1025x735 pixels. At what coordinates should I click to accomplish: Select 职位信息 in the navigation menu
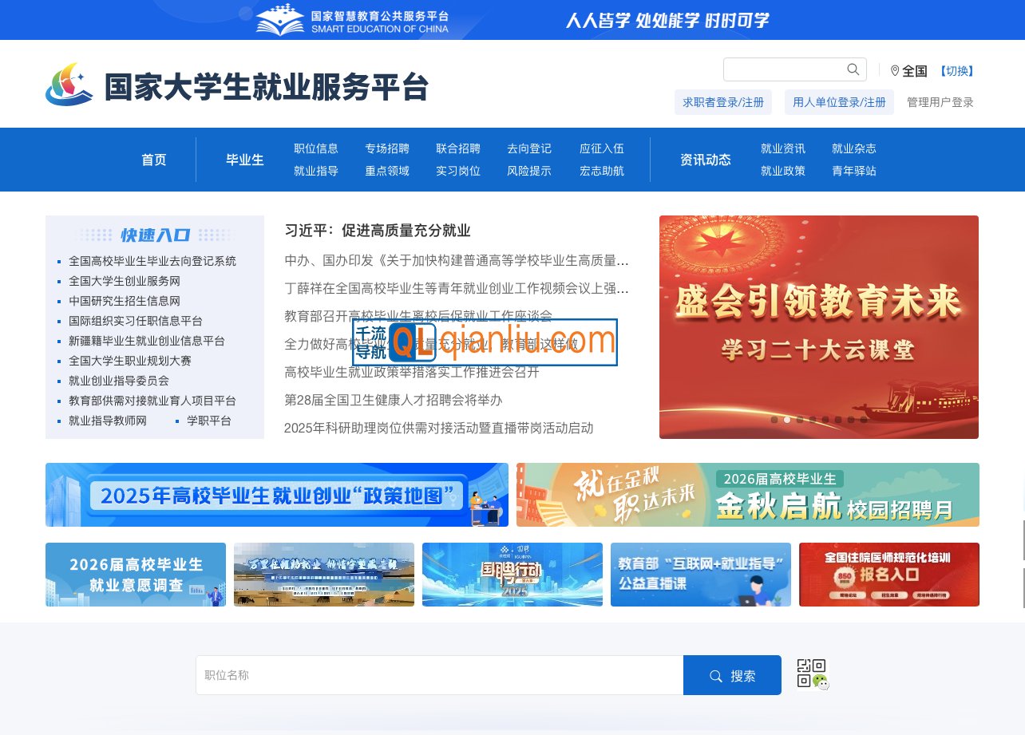pyautogui.click(x=315, y=148)
